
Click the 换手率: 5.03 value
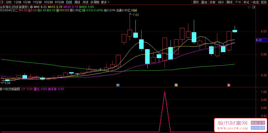point(56,89)
